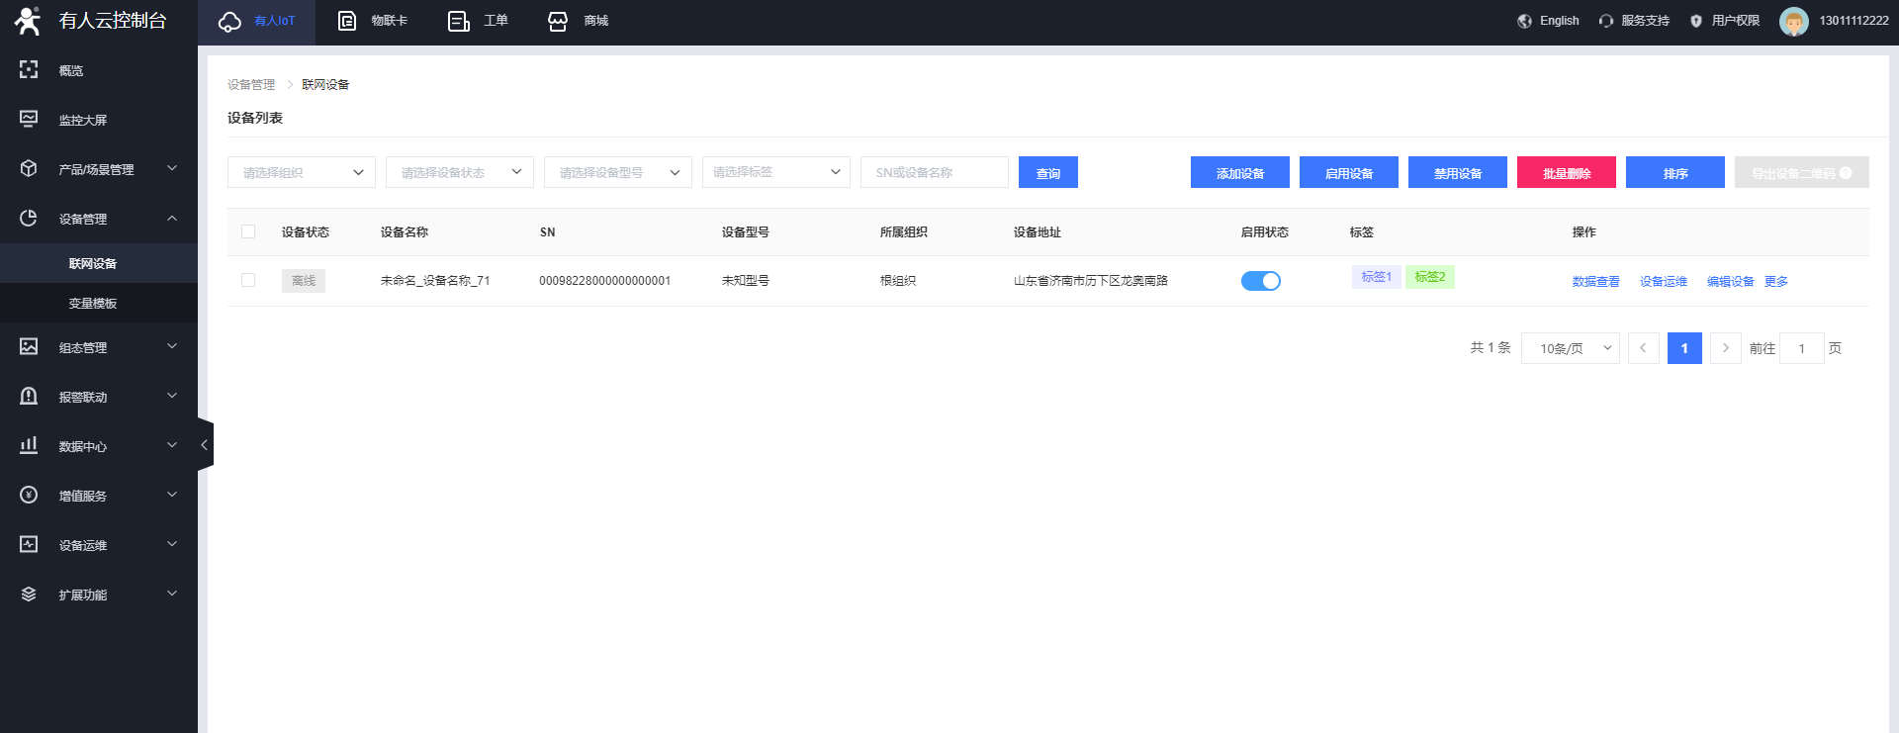1899x733 pixels.
Task: Tick the checkbox for device 未命名_设备名称_71
Action: 248,280
